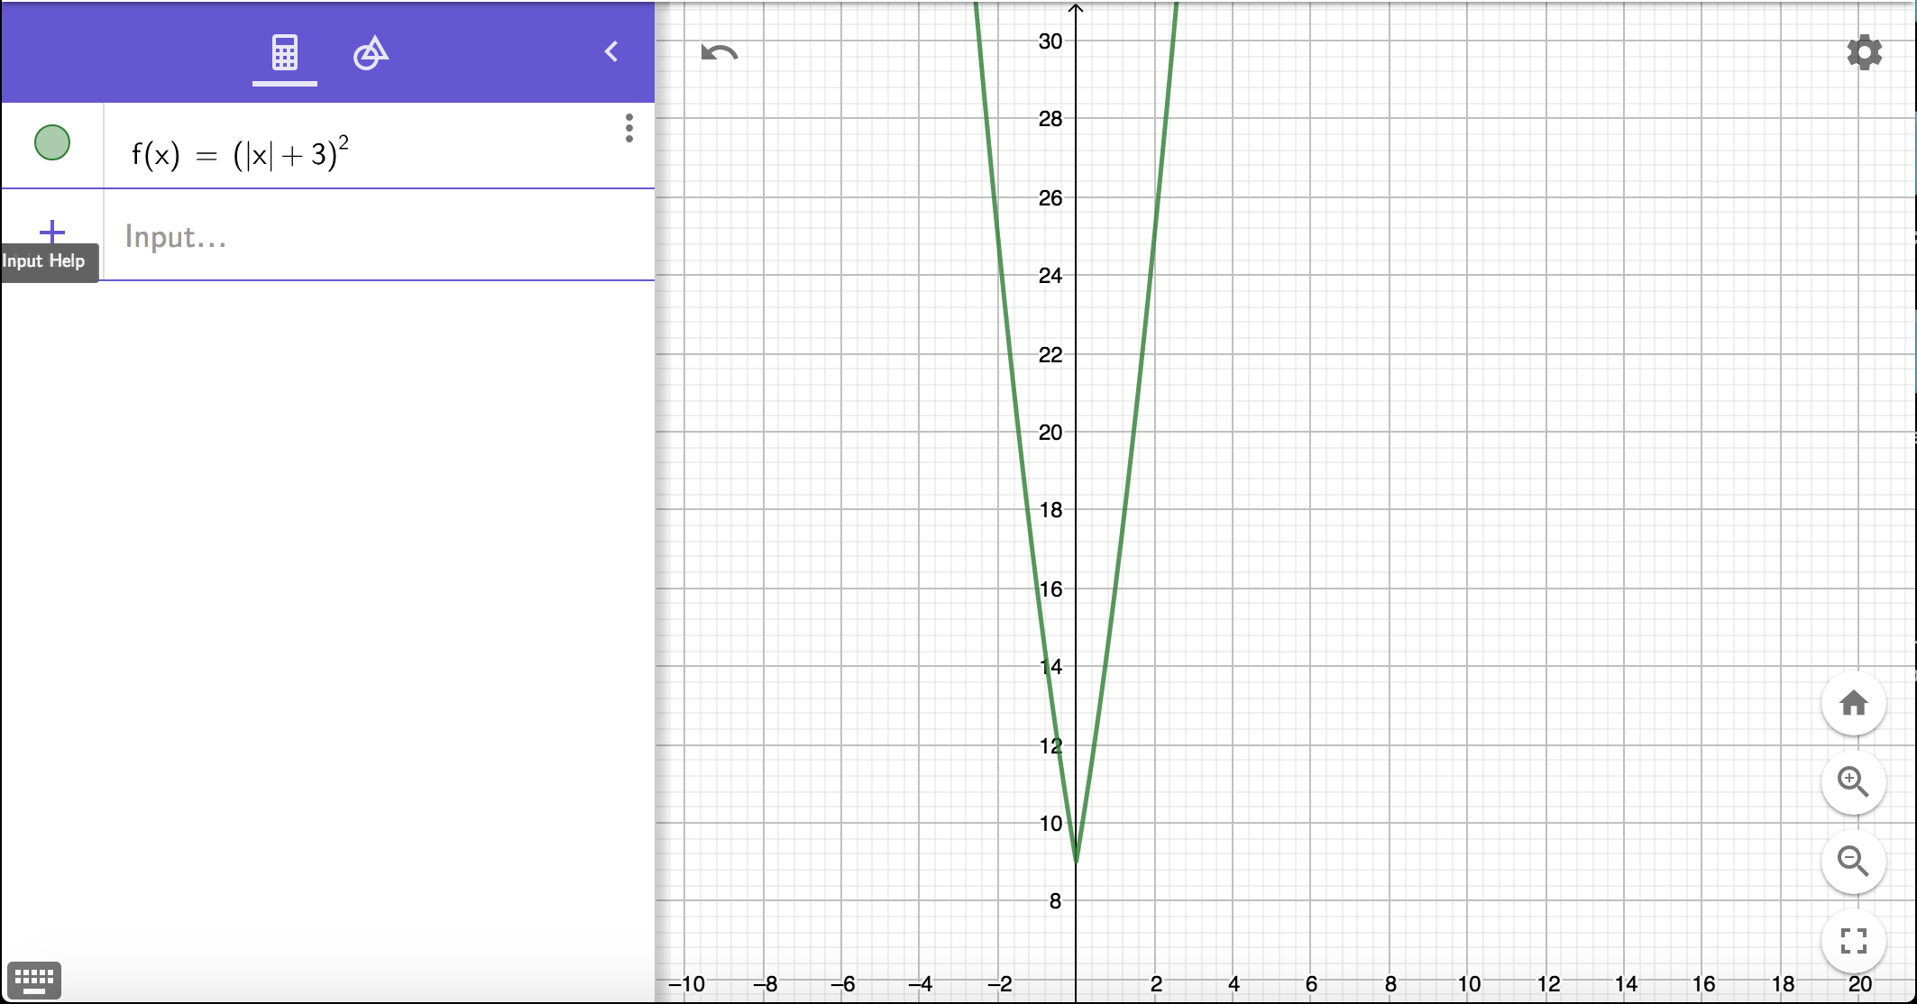Image resolution: width=1917 pixels, height=1004 pixels.
Task: Open the three-dot menu for f(x)
Action: pyautogui.click(x=629, y=128)
